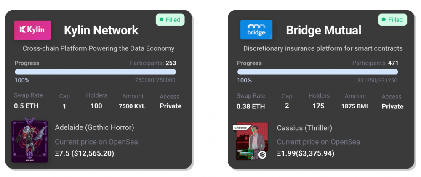The height and width of the screenshot is (177, 421).
Task: Click the Filled badge on Bridge Mutual
Action: coord(392,20)
